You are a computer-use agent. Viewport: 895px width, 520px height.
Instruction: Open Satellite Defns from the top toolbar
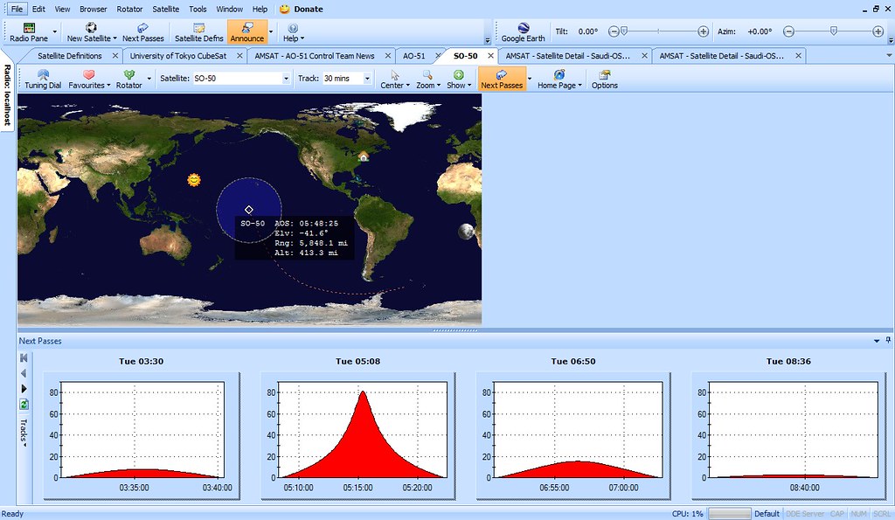(198, 32)
